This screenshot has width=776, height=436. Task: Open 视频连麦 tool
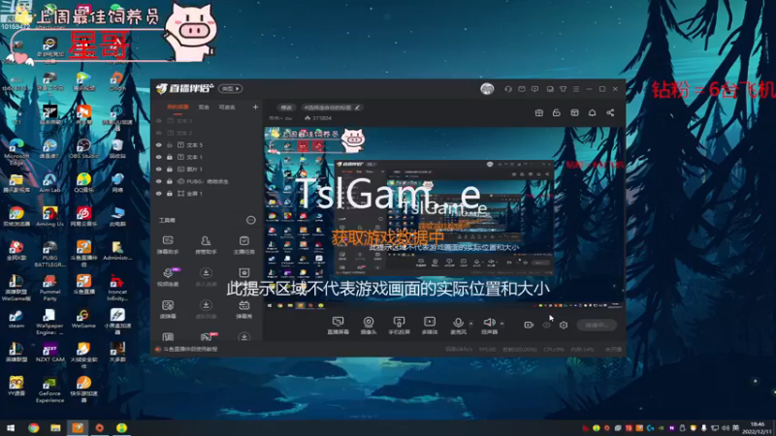pyautogui.click(x=168, y=277)
